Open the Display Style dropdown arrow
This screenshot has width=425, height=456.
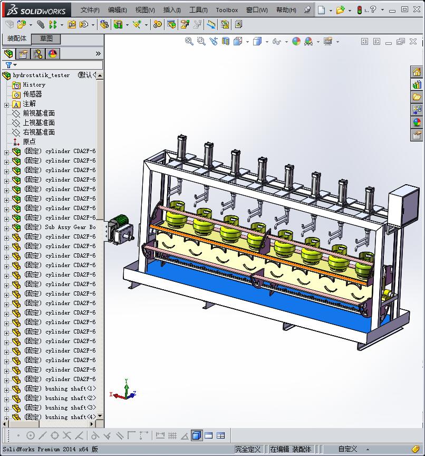tap(267, 42)
